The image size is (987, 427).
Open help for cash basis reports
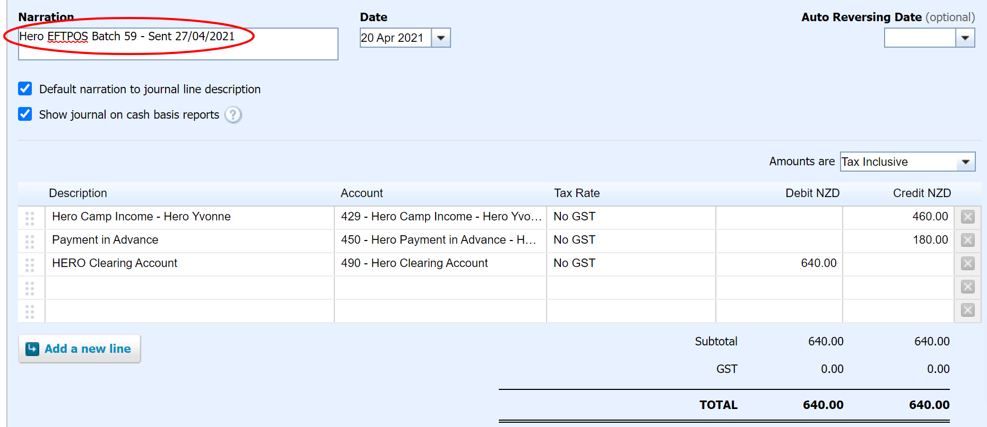233,114
